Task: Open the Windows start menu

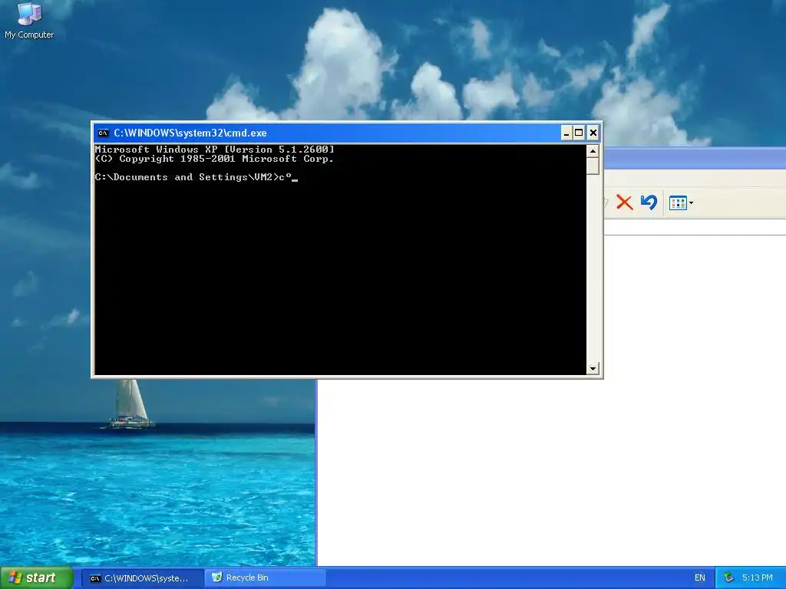Action: 37,577
